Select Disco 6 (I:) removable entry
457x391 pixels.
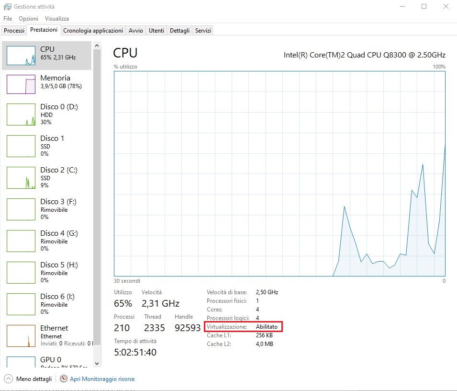pos(46,304)
